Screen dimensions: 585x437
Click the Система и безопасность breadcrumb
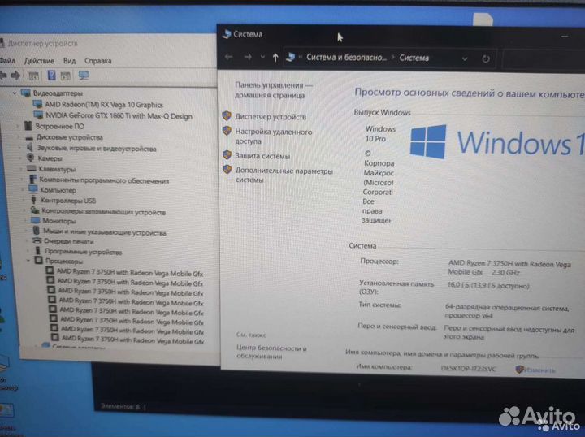tap(347, 58)
